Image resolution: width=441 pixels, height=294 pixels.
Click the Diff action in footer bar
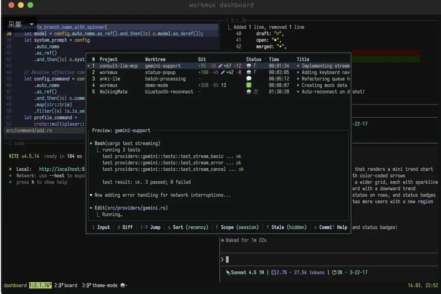coord(125,227)
